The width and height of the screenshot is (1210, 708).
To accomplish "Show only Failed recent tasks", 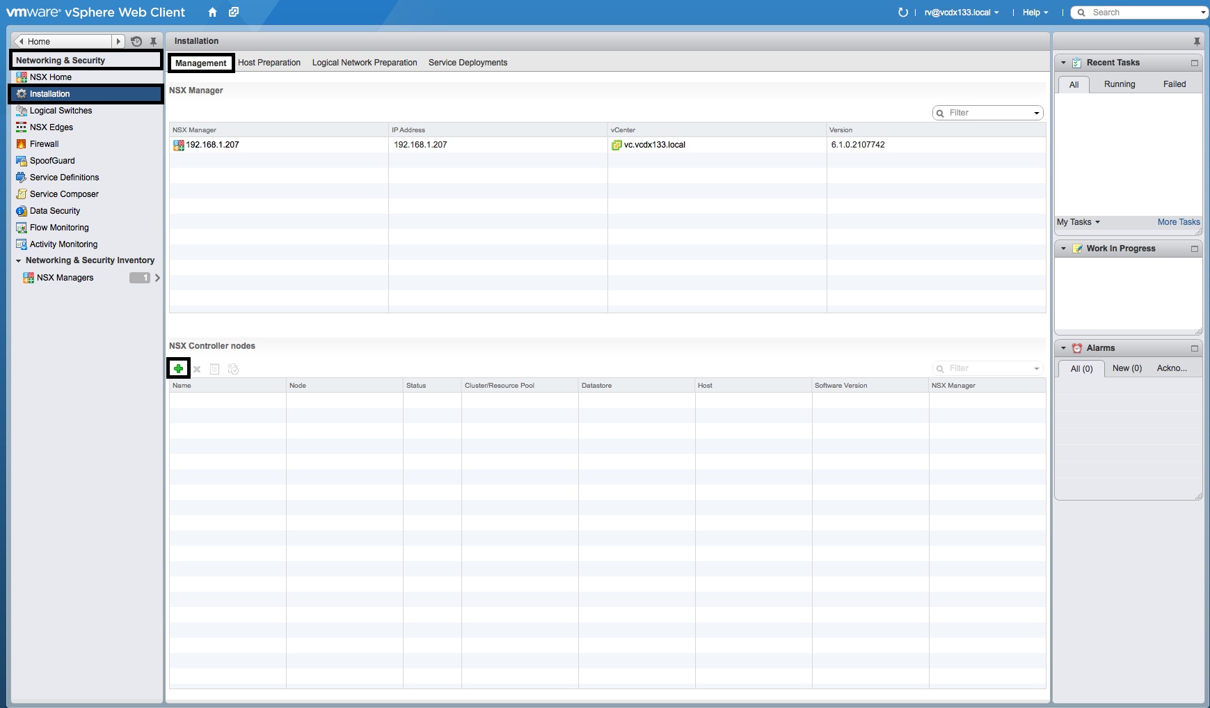I will pos(1175,84).
